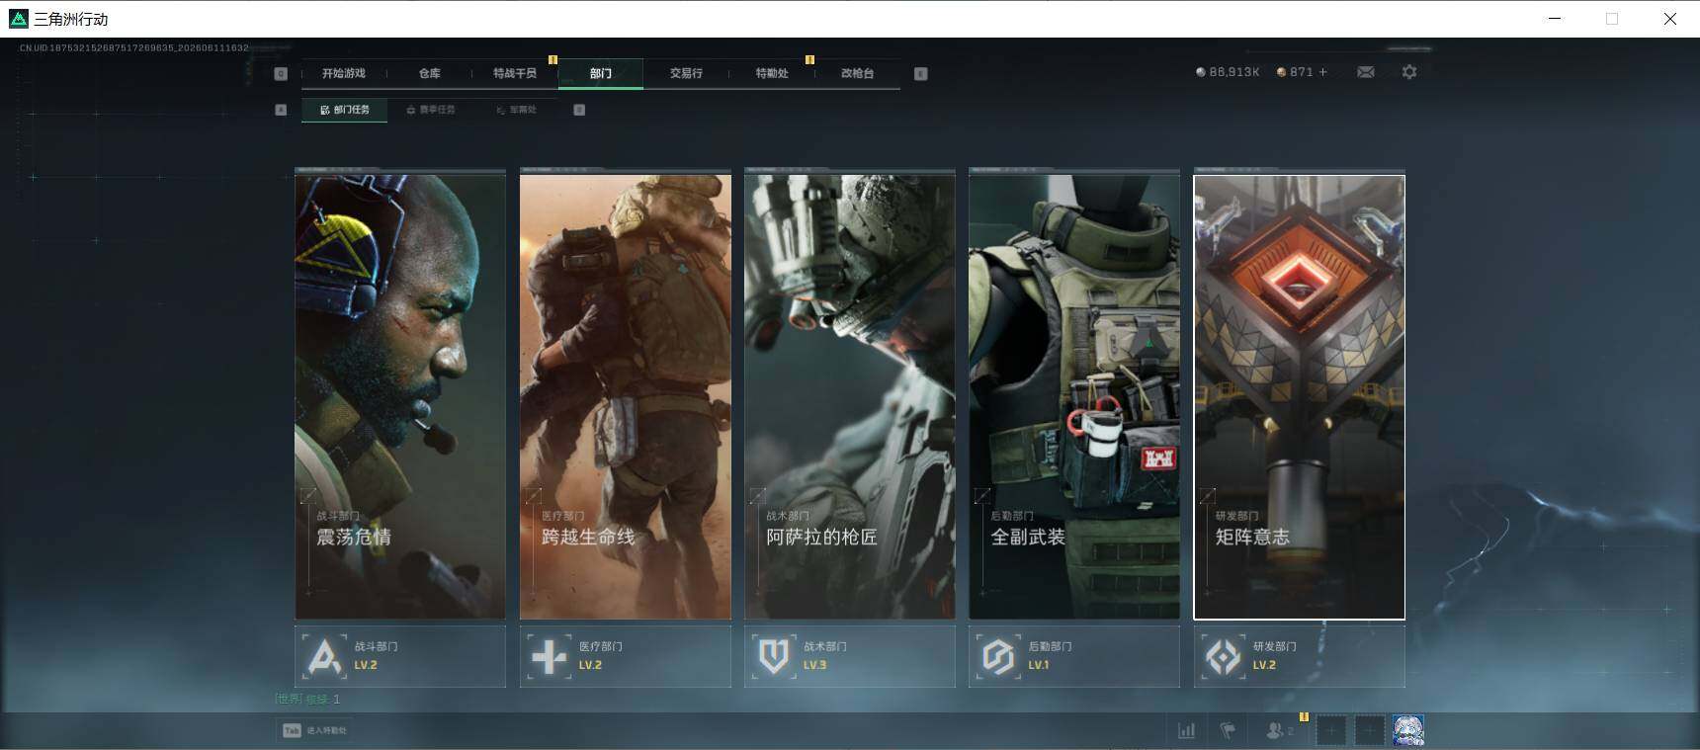Click the Q key previous-tab icon
1700x750 pixels.
[281, 73]
